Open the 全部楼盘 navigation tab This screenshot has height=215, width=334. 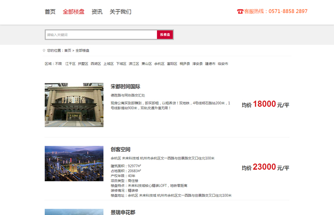(73, 12)
